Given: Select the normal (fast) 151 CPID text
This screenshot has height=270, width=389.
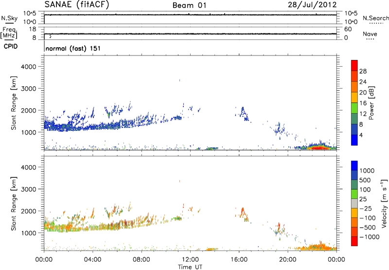Looking at the screenshot, I should [73, 48].
